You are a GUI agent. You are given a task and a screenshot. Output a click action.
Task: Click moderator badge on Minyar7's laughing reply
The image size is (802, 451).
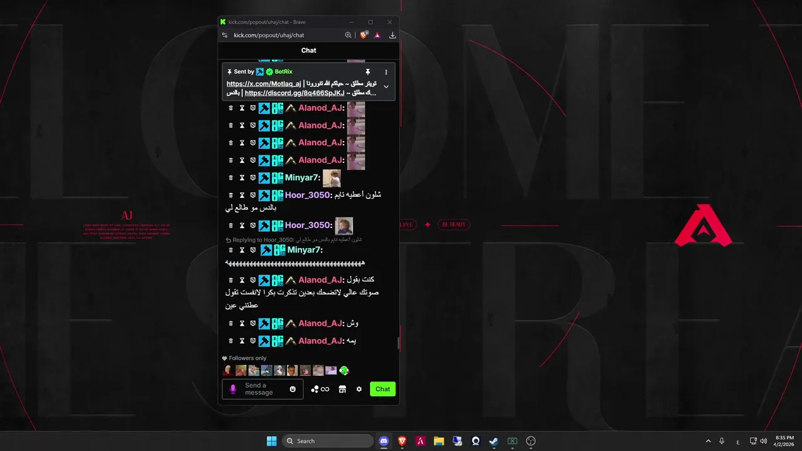click(x=266, y=250)
